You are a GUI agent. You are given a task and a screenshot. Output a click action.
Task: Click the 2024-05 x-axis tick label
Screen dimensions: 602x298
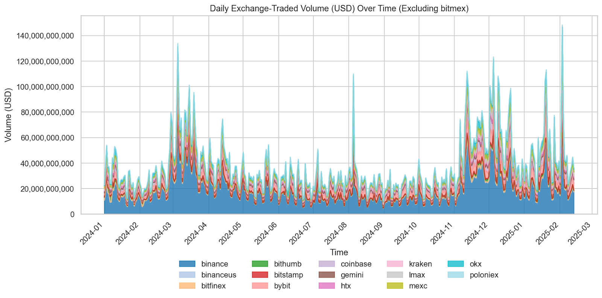[230, 233]
